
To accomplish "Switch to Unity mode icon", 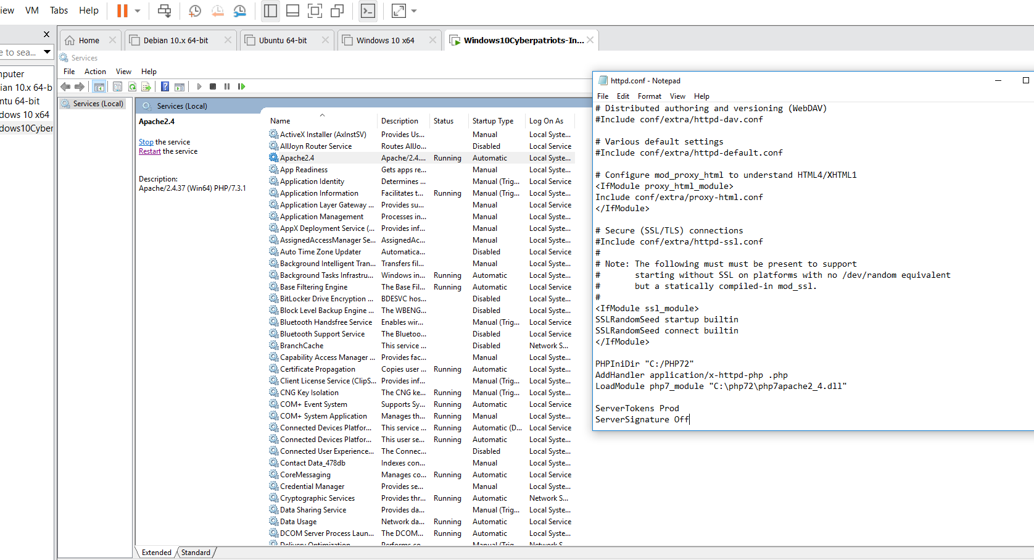I will (337, 10).
